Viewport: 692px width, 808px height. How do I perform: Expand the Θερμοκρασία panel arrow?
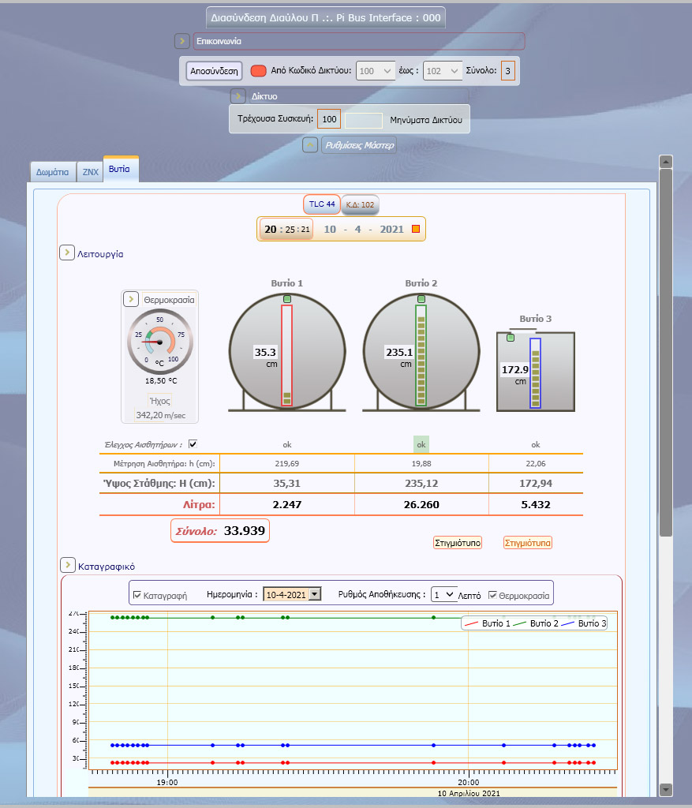[x=131, y=299]
